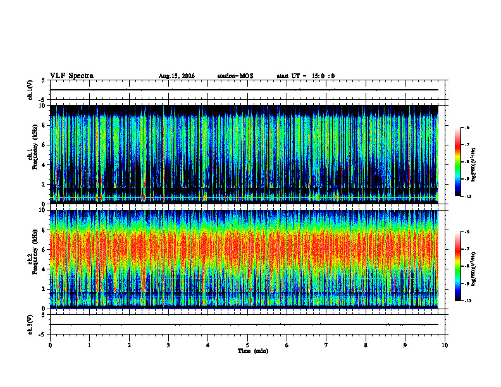Click the '10' tick on time axis
501x387 pixels.
pyautogui.click(x=445, y=345)
